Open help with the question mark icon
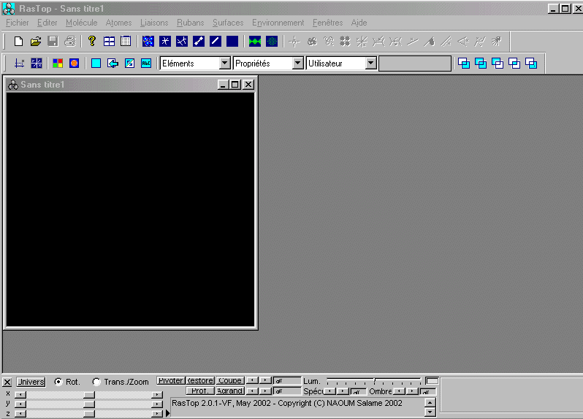Image resolution: width=583 pixels, height=419 pixels. [x=92, y=42]
